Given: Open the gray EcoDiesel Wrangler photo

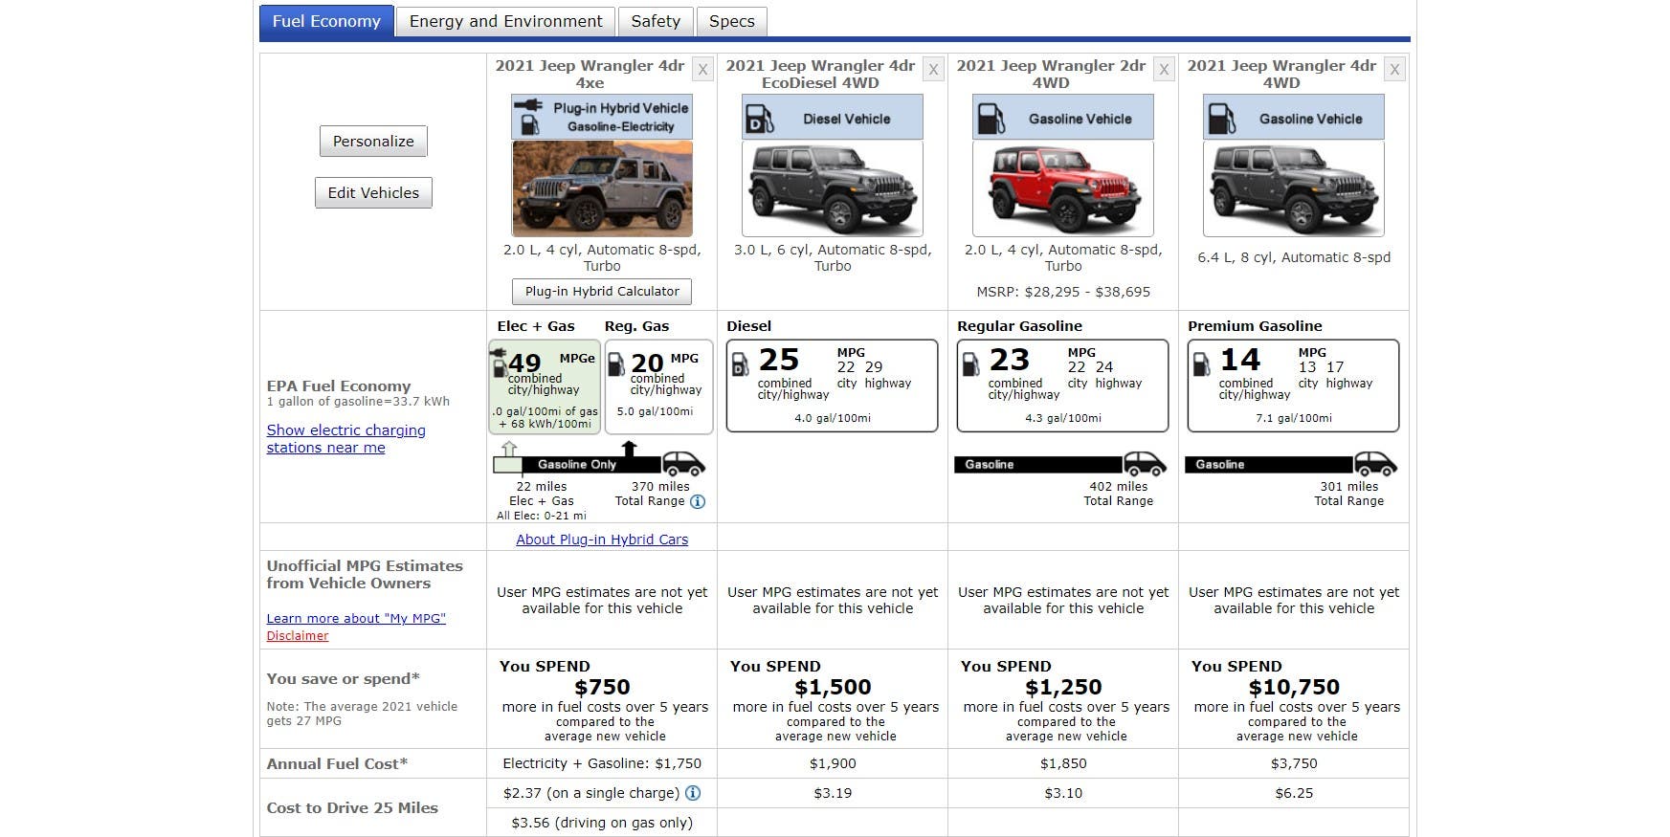Looking at the screenshot, I should (833, 188).
